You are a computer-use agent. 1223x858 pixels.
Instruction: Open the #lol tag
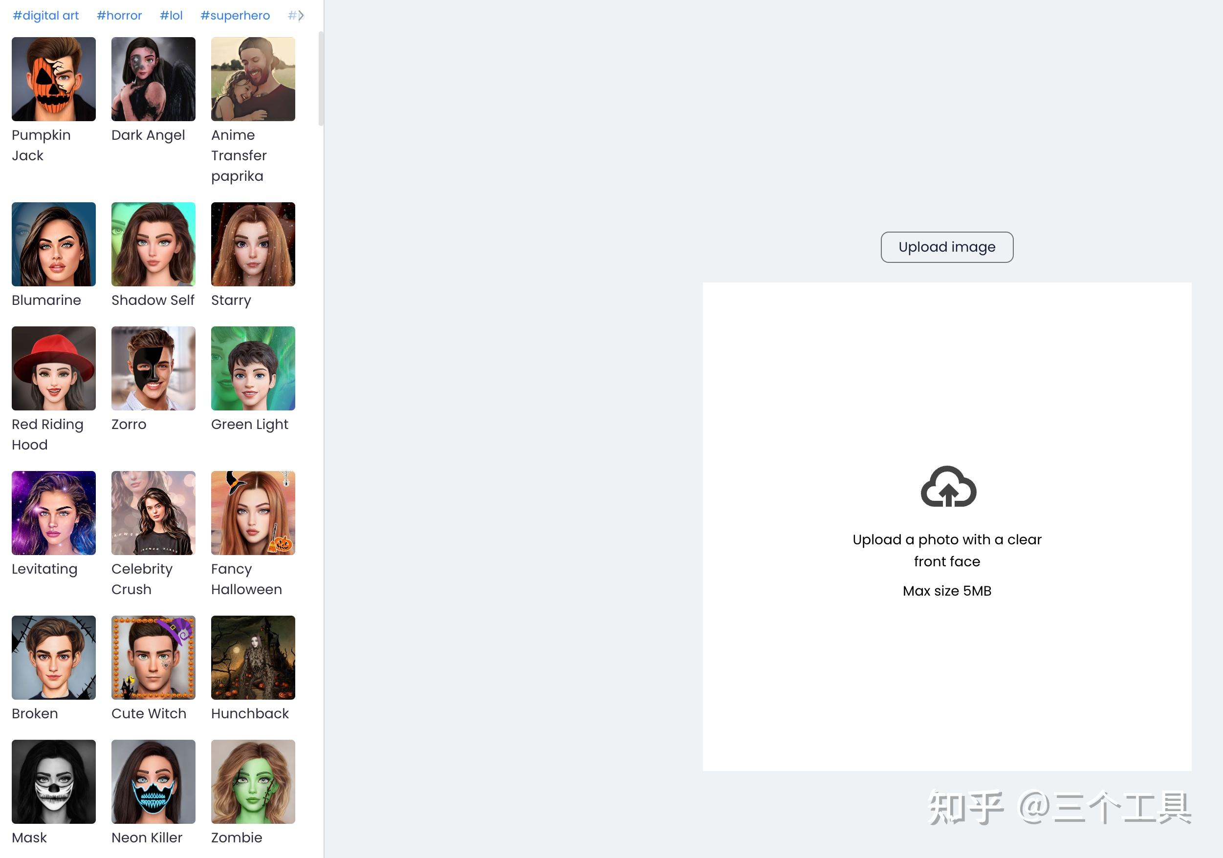point(171,16)
